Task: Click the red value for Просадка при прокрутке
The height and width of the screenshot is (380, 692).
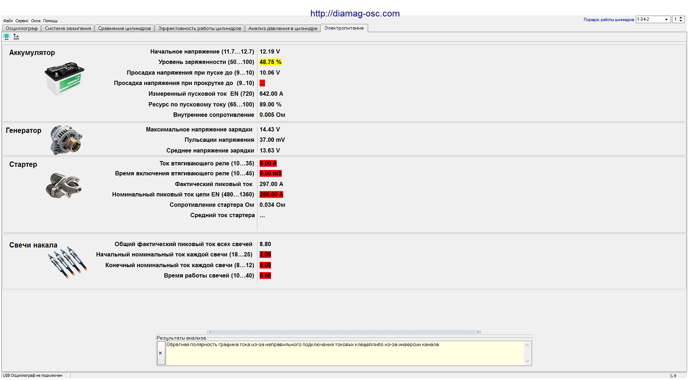Action: click(262, 83)
